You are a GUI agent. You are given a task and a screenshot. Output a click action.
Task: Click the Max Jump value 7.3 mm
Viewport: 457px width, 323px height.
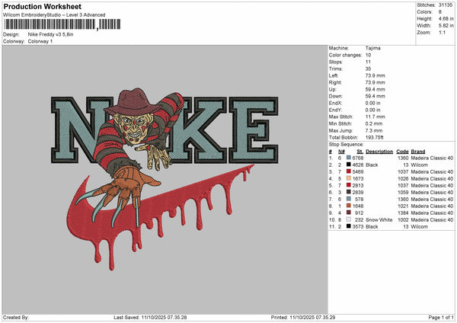(374, 130)
